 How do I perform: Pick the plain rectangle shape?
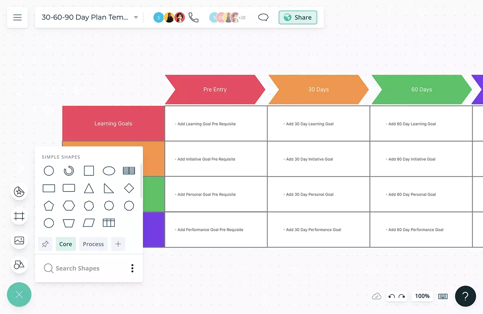coord(49,188)
